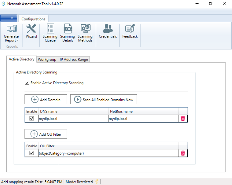Open the Scanning Queue
232x185 pixels.
pyautogui.click(x=50, y=33)
